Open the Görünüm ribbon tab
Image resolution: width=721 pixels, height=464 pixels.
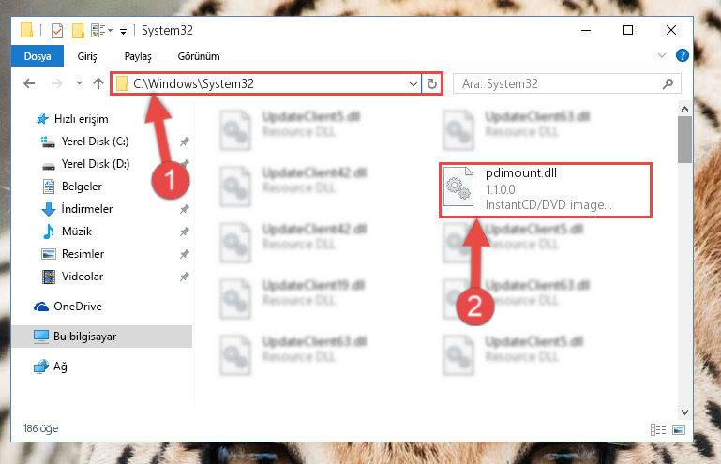tap(199, 56)
